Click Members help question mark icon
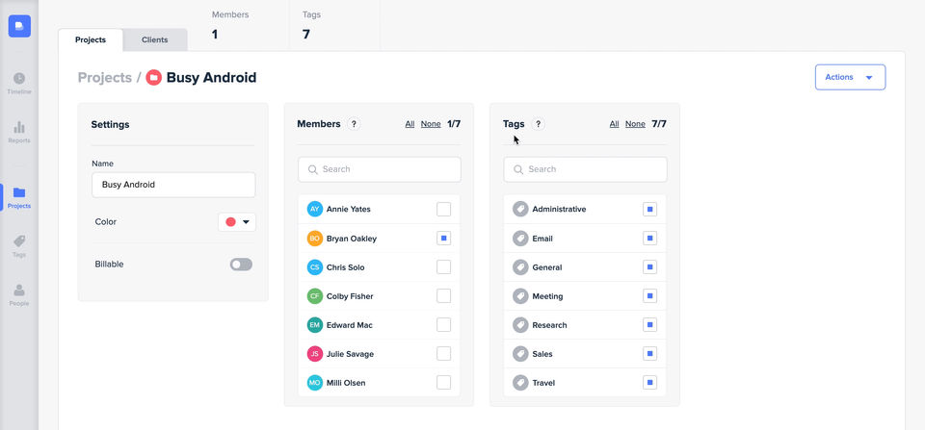 pyautogui.click(x=354, y=124)
